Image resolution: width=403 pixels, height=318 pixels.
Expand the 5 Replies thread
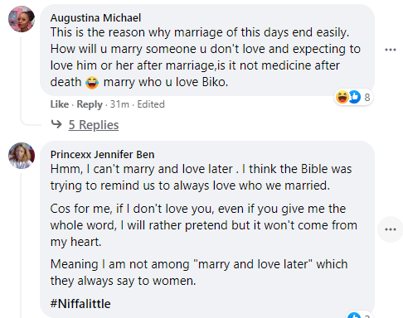coord(94,125)
